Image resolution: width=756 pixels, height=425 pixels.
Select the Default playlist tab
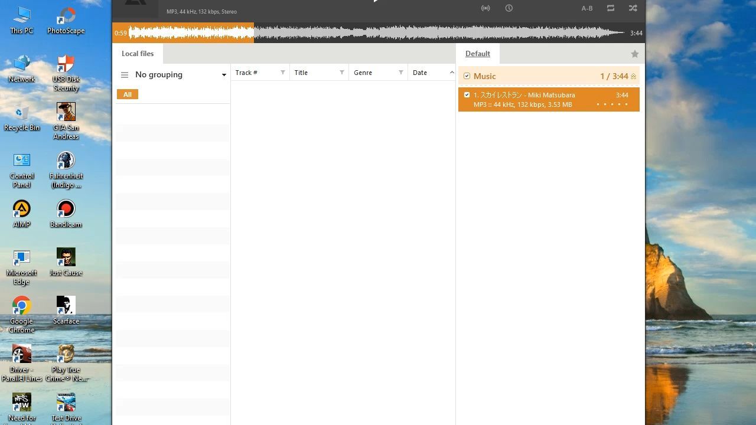pyautogui.click(x=477, y=54)
